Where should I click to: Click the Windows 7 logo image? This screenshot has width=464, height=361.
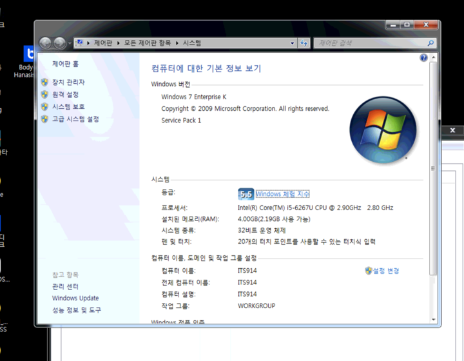click(383, 130)
